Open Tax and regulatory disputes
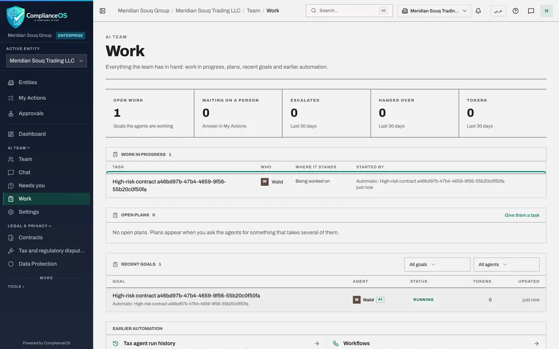The image size is (559, 349). (46, 251)
